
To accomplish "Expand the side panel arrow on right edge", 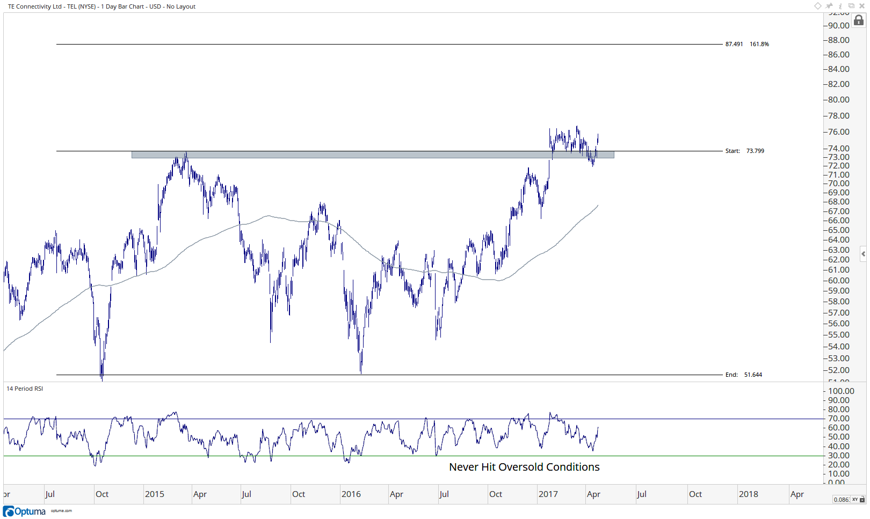I will [863, 254].
